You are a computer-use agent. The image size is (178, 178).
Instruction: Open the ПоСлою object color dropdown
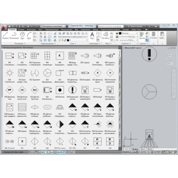[129, 33]
